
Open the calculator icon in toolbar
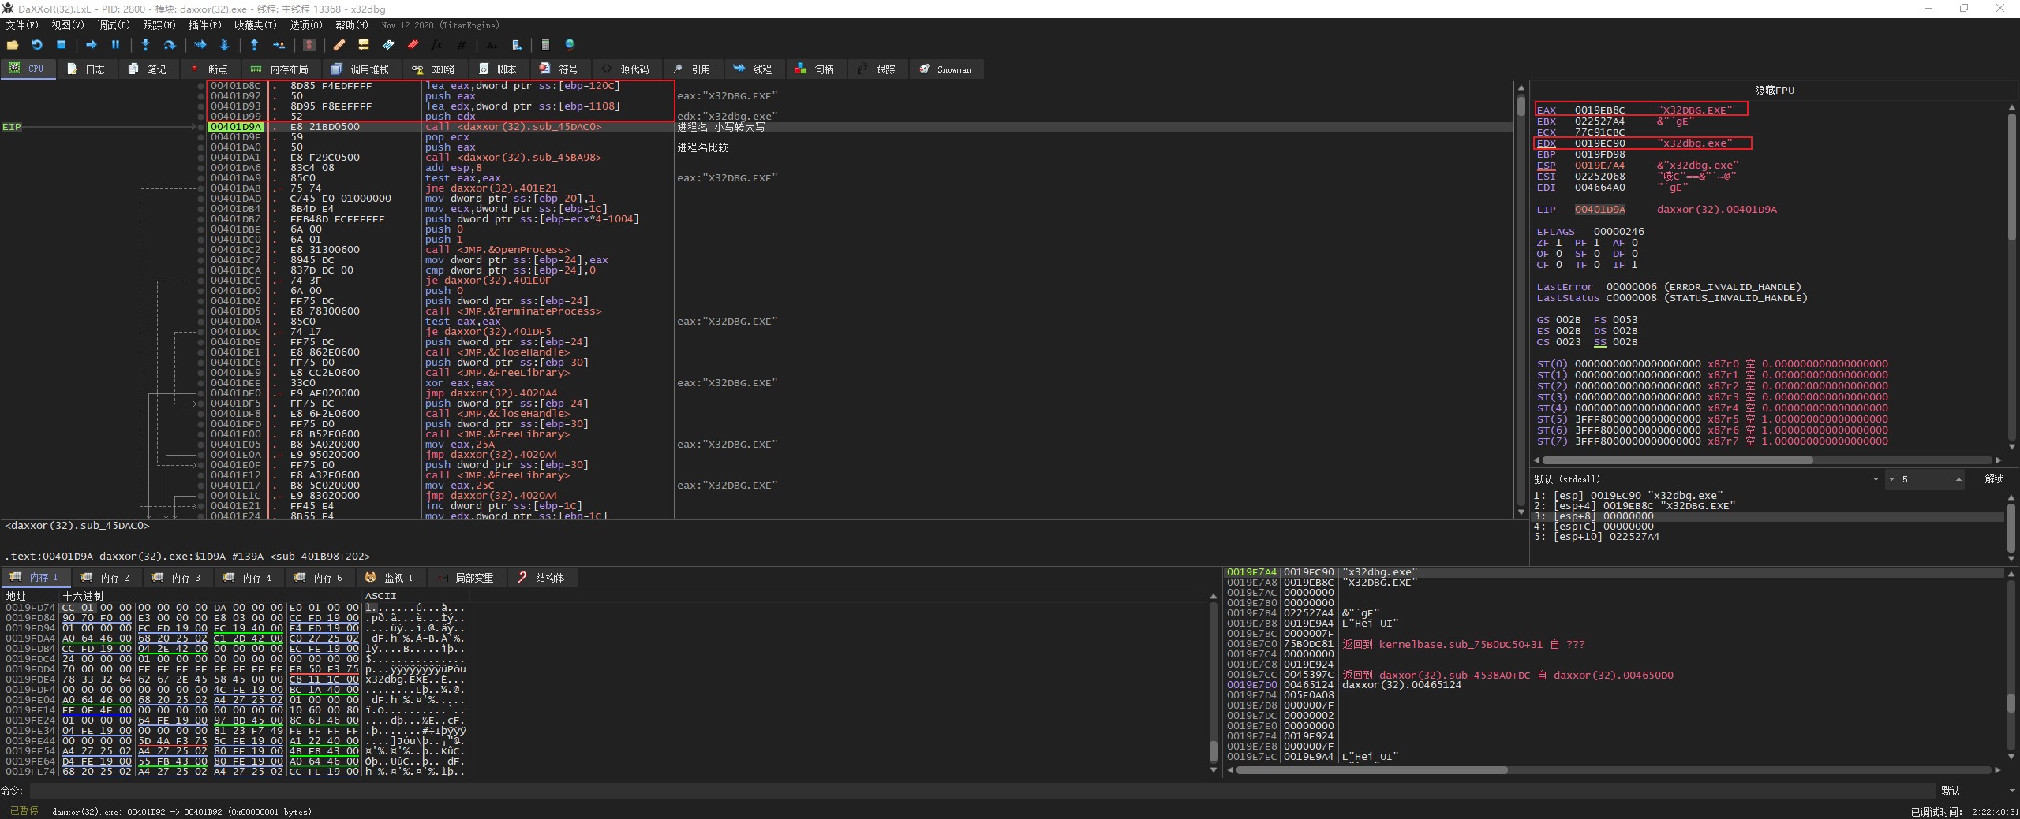click(x=545, y=45)
